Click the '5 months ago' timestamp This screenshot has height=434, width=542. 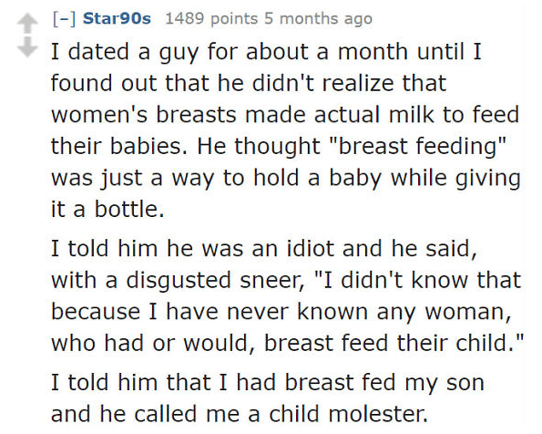tap(318, 18)
